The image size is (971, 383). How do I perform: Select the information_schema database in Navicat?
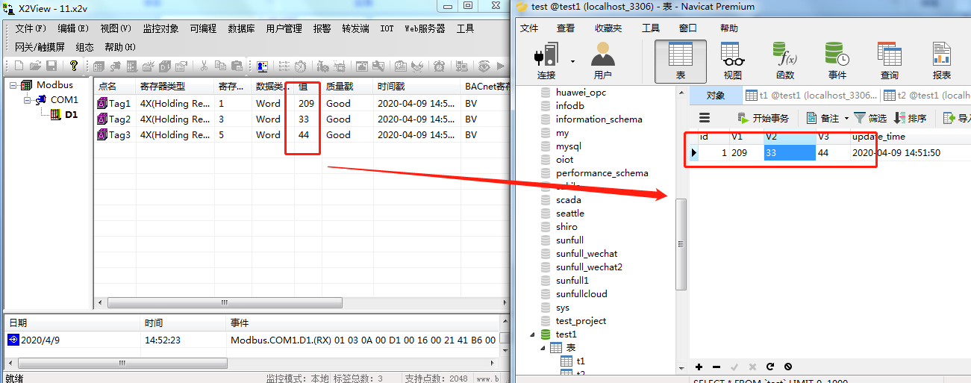[599, 119]
